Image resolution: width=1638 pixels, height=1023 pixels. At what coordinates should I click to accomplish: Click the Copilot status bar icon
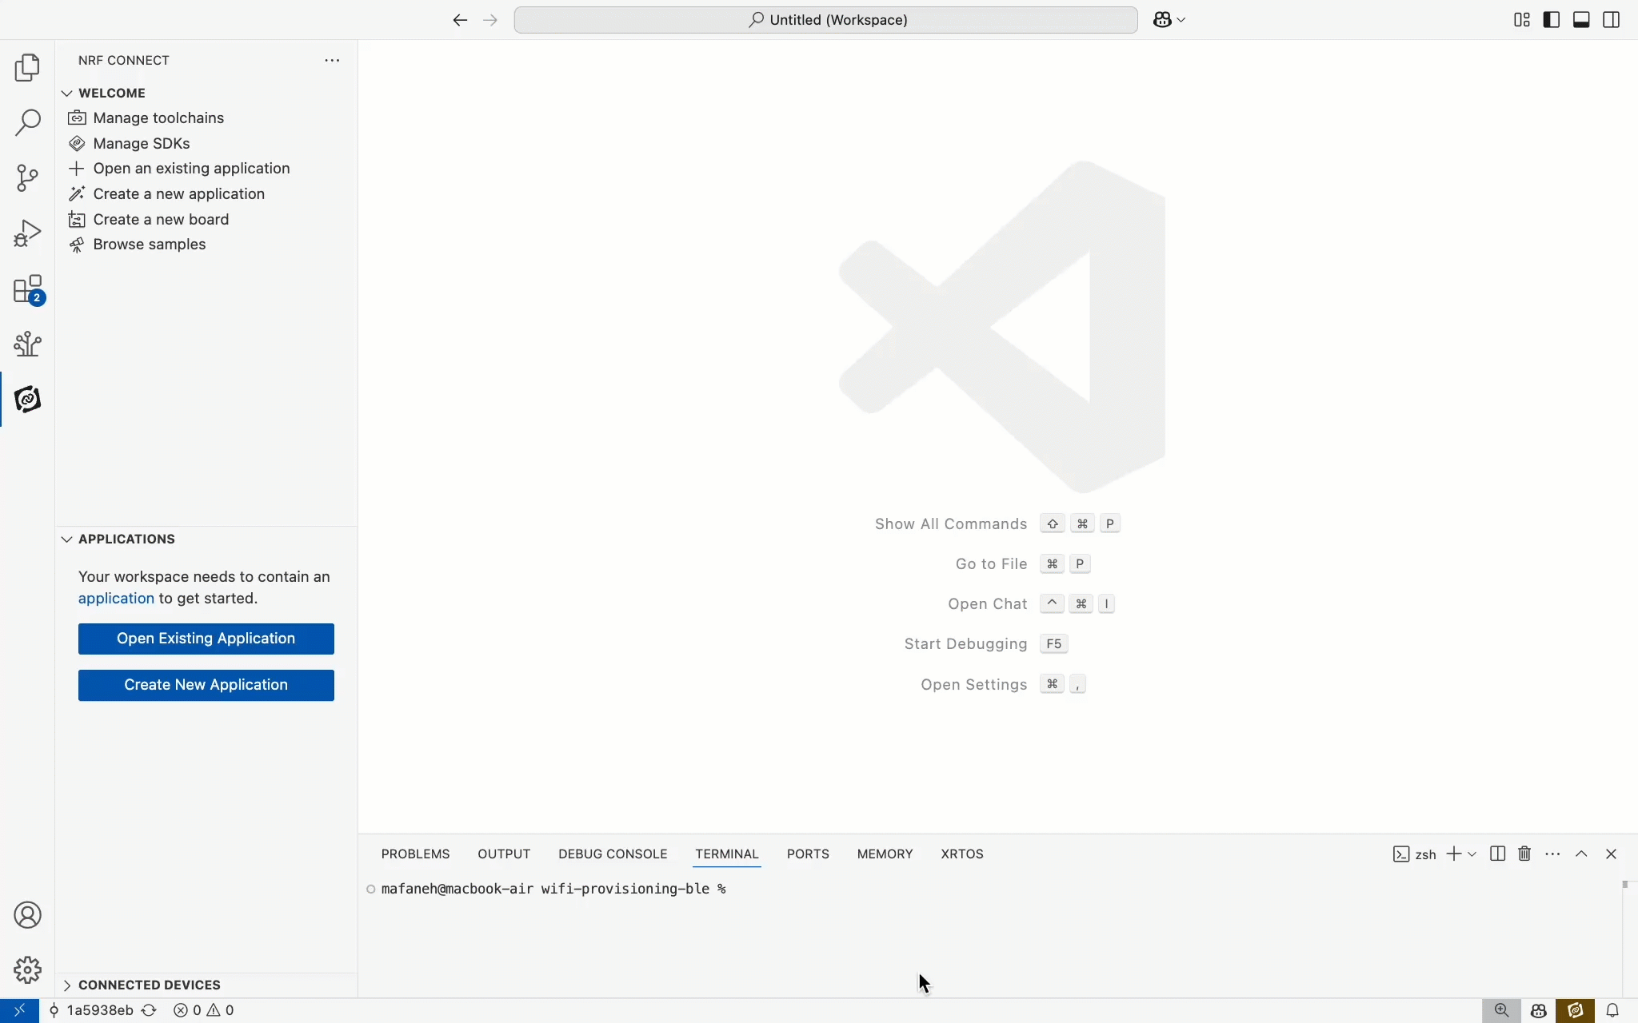(1538, 1010)
